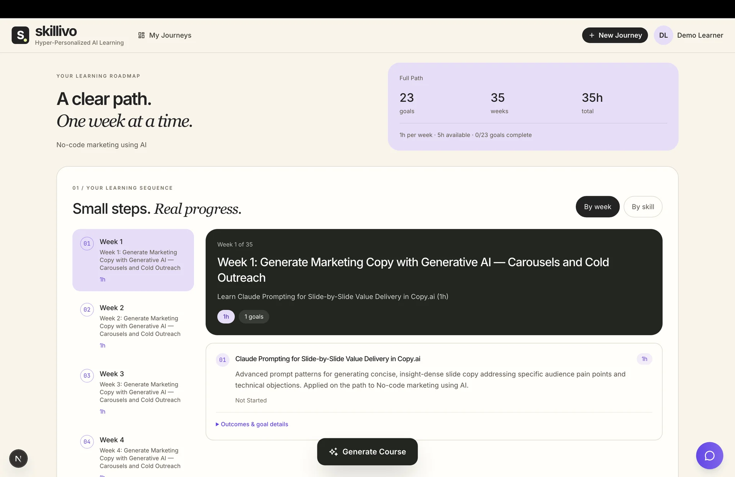The width and height of the screenshot is (735, 477).
Task: Switch to By week view
Action: click(x=598, y=207)
